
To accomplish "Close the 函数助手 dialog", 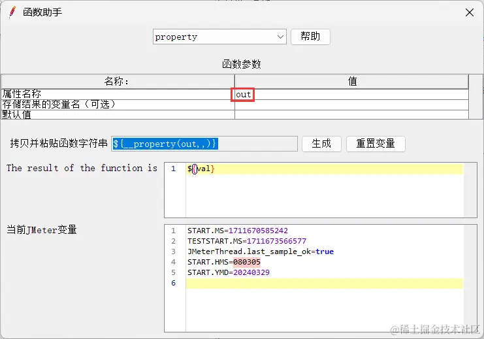I will pyautogui.click(x=470, y=12).
